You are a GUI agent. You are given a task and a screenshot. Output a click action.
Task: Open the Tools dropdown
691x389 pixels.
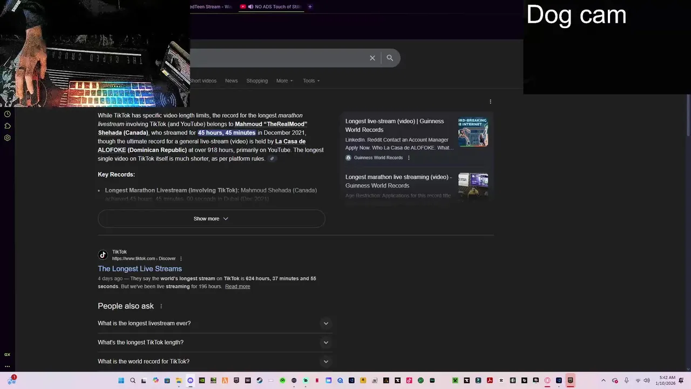click(x=311, y=81)
